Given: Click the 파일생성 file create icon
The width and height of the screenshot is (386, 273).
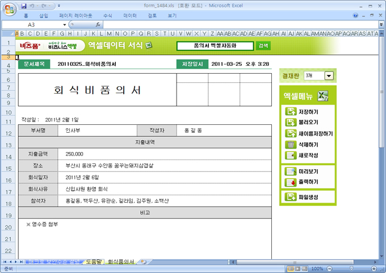Looking at the screenshot, I should click(x=291, y=197).
